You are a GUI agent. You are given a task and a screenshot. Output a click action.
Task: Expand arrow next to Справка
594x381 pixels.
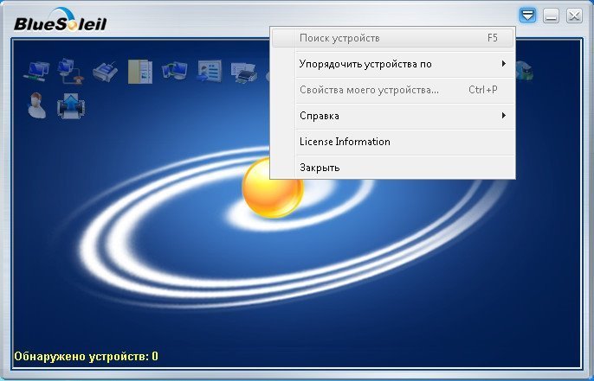tap(503, 115)
